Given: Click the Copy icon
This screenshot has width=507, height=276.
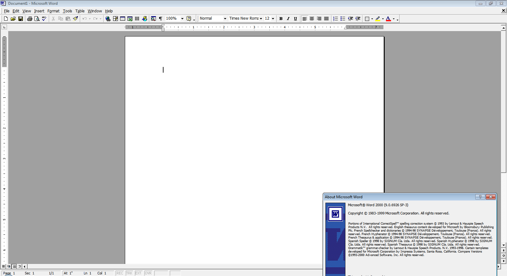Looking at the screenshot, I should click(61, 19).
